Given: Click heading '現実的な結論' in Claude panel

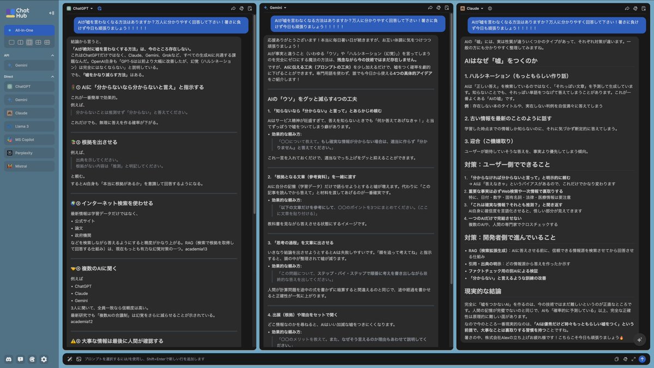Looking at the screenshot, I should (x=482, y=291).
